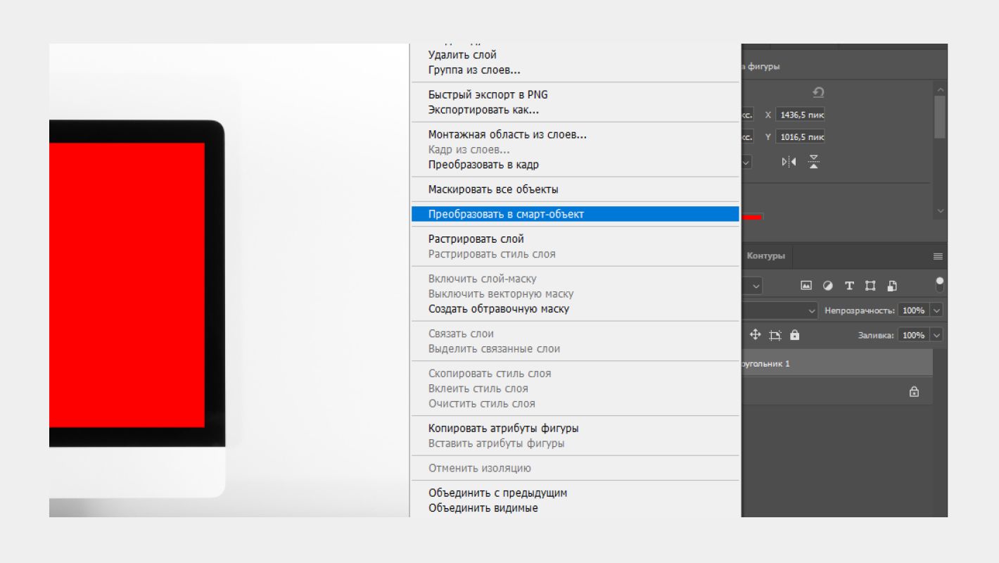Click the type layers filter icon
The width and height of the screenshot is (999, 563).
pyautogui.click(x=849, y=286)
